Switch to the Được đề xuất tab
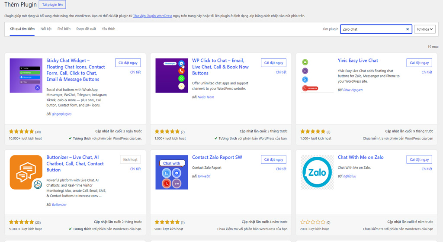 point(86,29)
